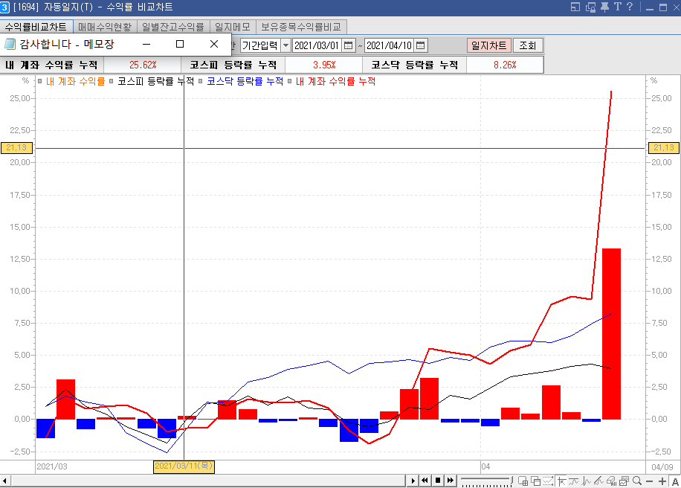681x488 pixels.
Task: Switch to the 매매수익현황 tab
Action: (105, 27)
